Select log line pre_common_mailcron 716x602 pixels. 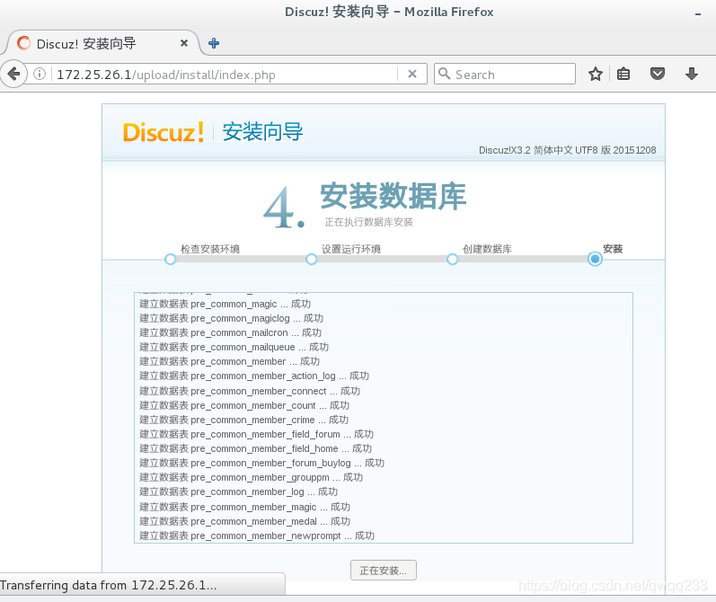click(230, 333)
